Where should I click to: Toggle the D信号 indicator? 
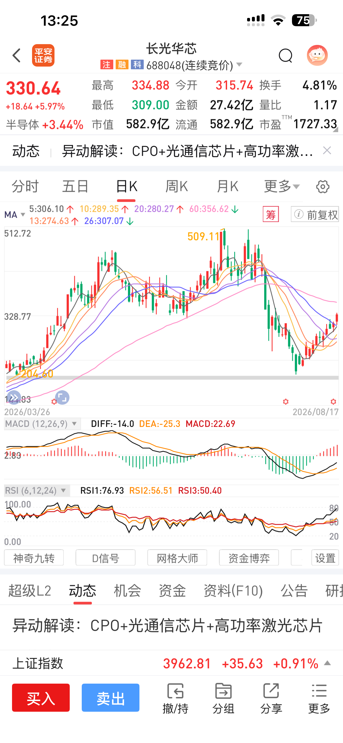tap(106, 558)
